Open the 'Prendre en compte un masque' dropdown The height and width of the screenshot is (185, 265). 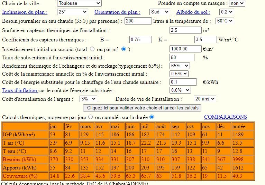coord(237,3)
